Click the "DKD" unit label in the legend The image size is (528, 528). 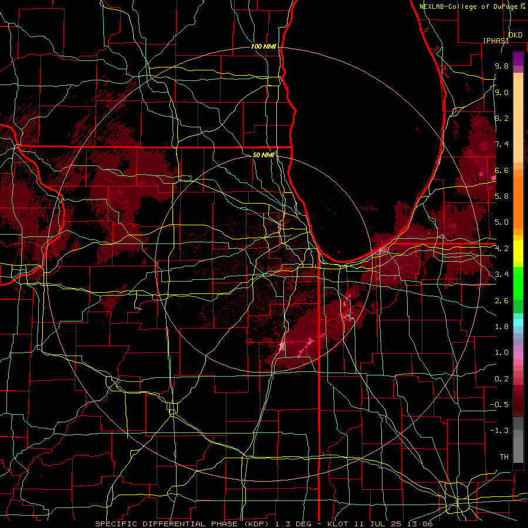[516, 35]
